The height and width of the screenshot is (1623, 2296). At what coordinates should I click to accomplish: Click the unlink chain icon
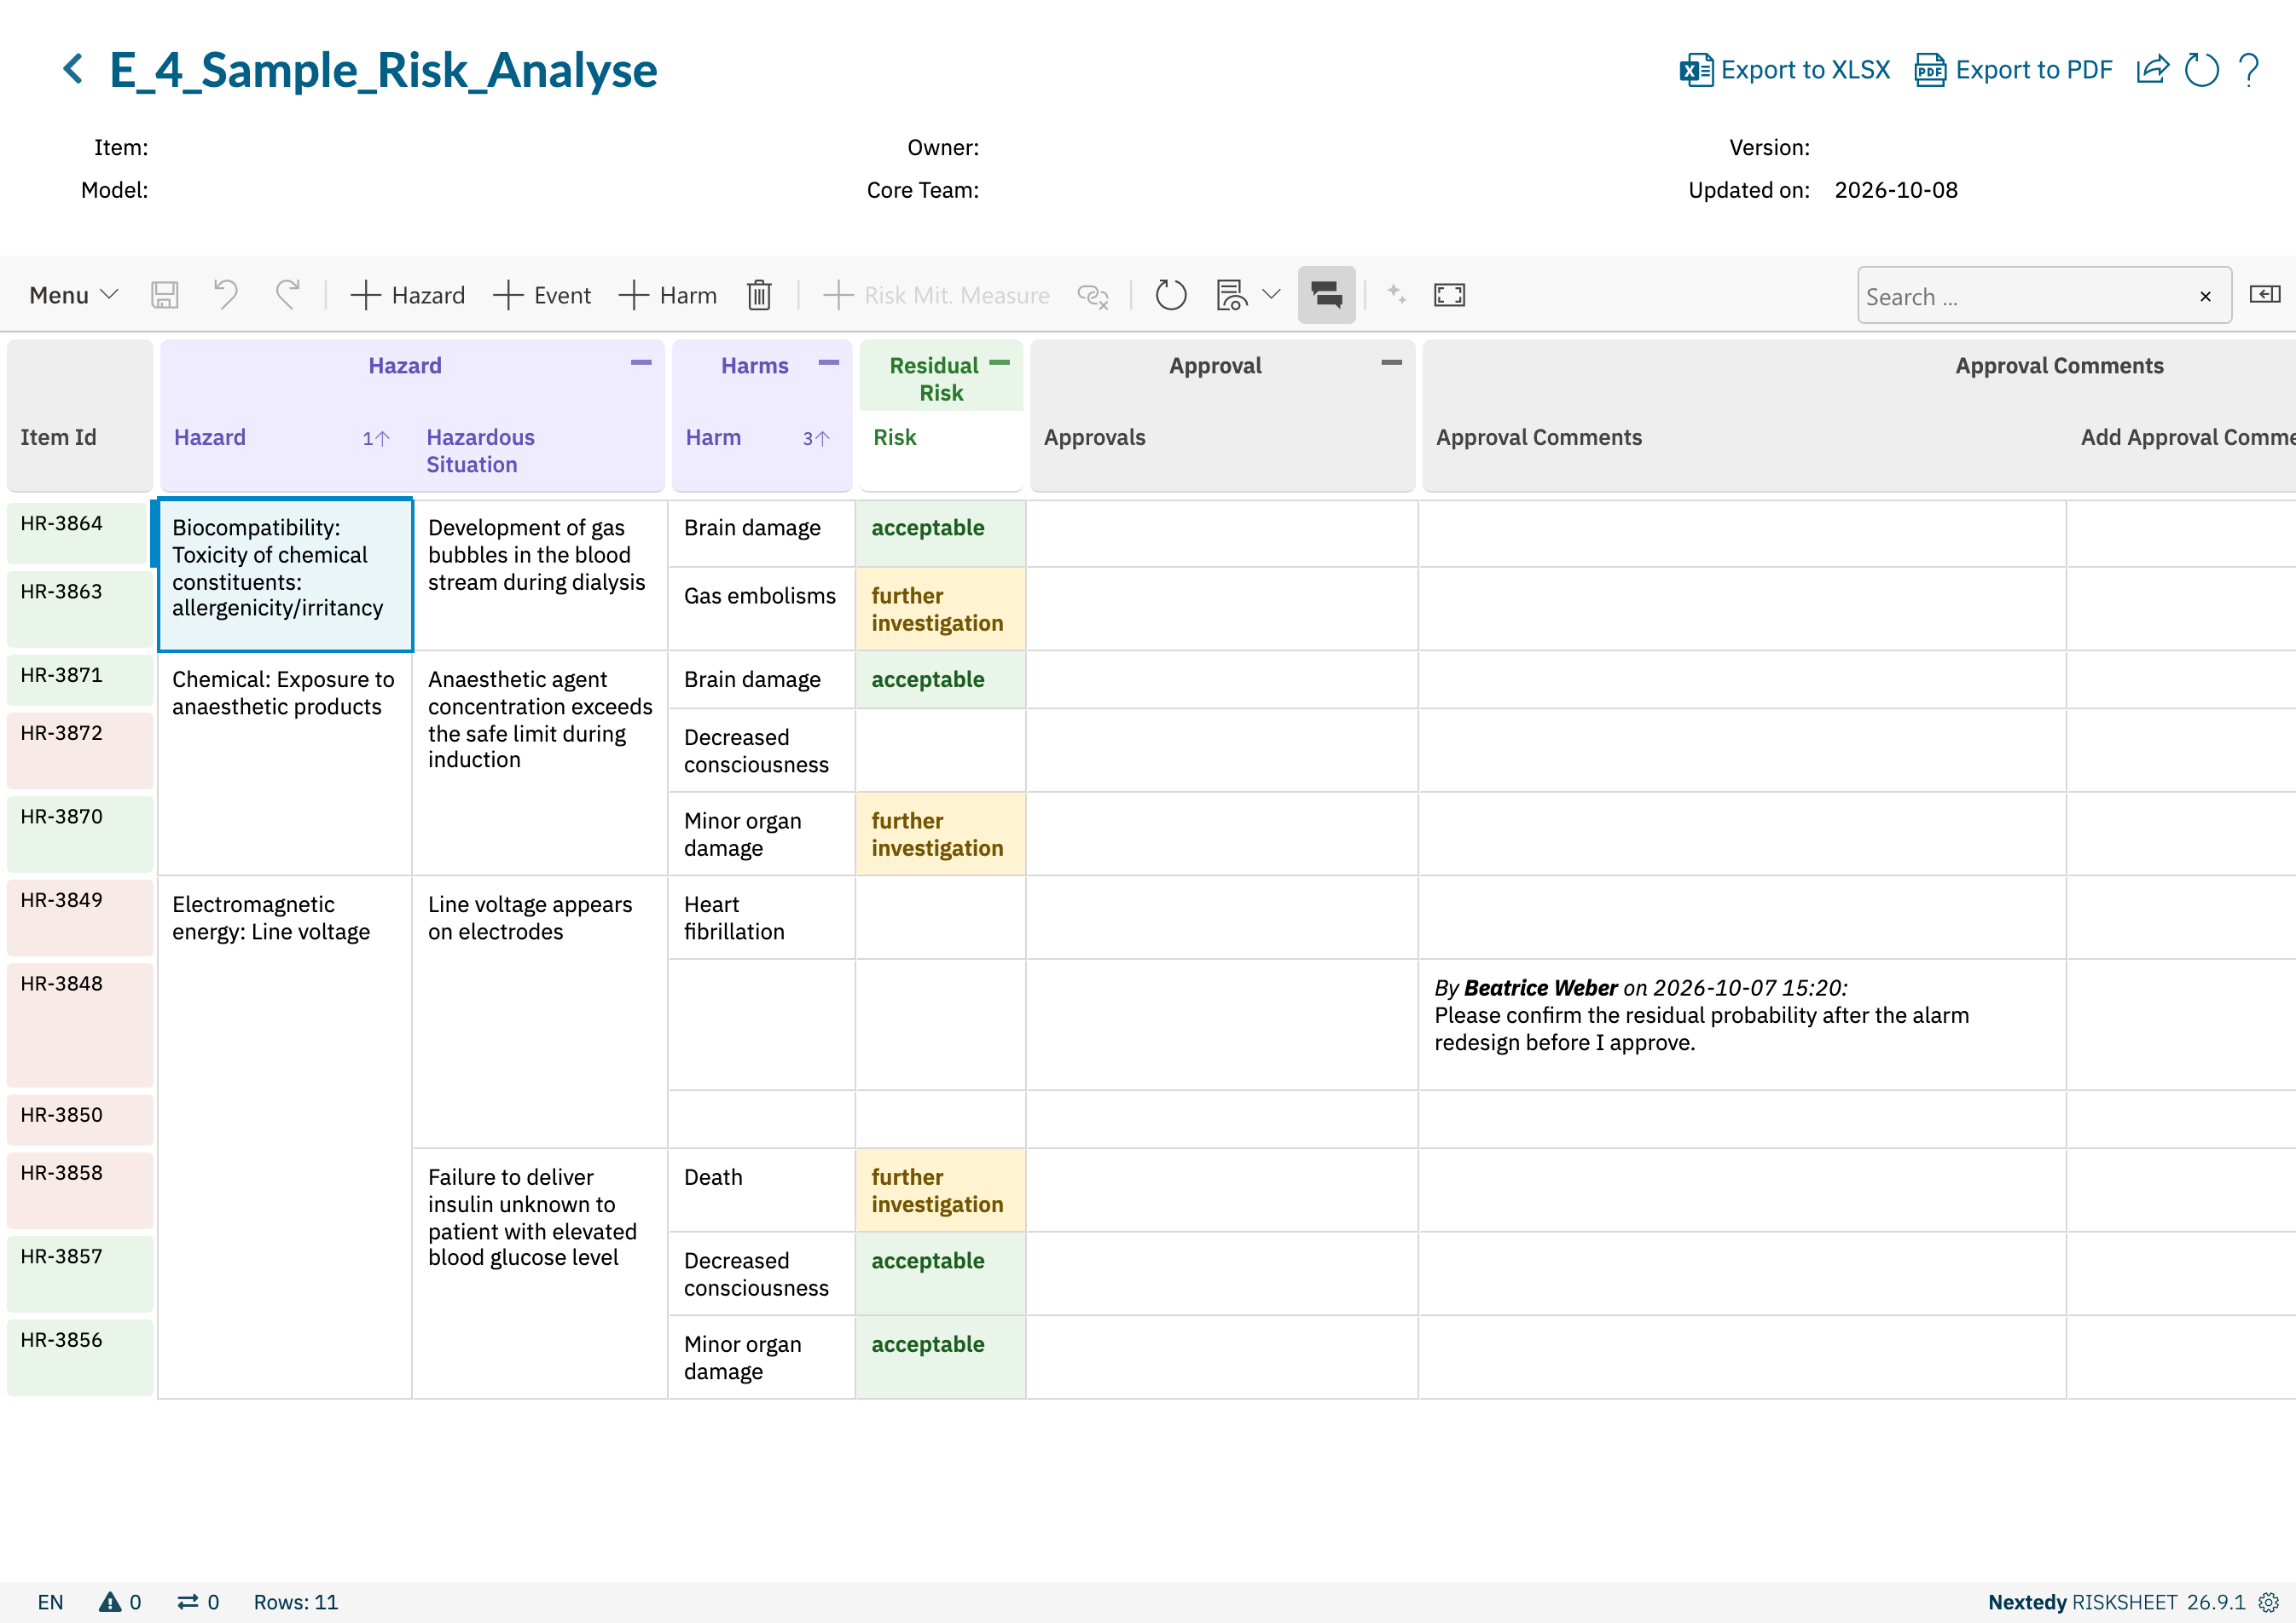(x=1093, y=295)
